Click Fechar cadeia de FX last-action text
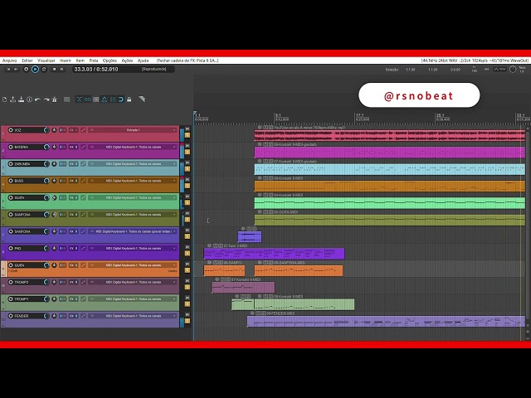531x398 pixels. (x=188, y=61)
